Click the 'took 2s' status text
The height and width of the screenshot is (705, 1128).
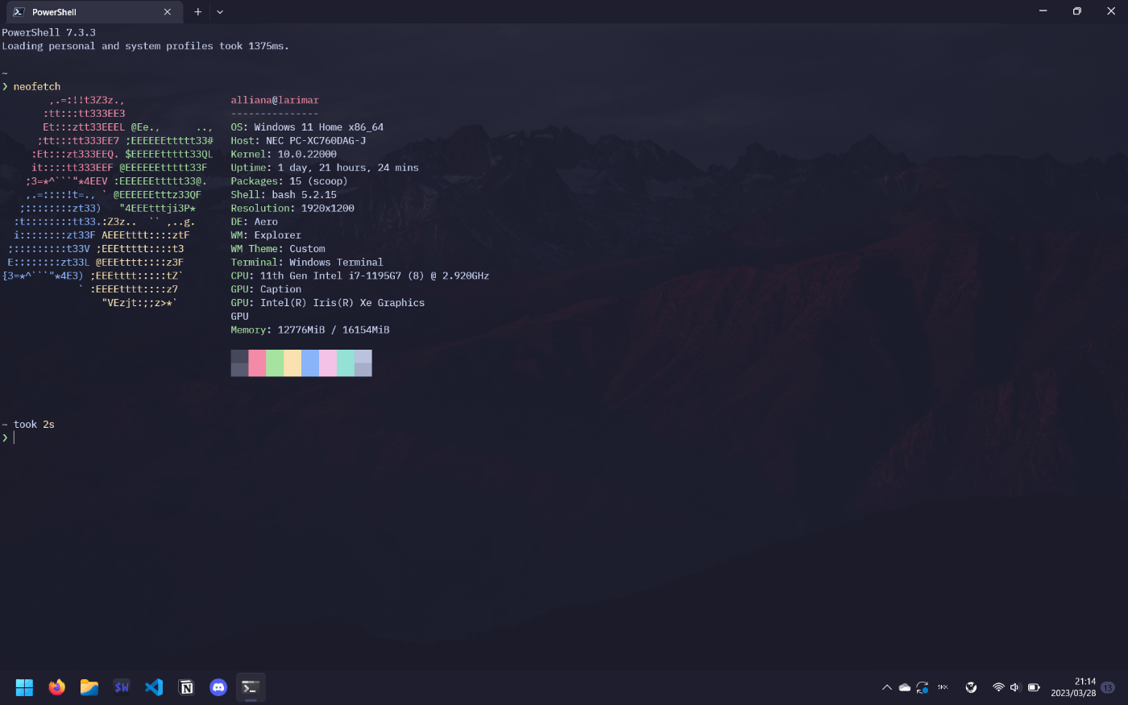coord(34,425)
